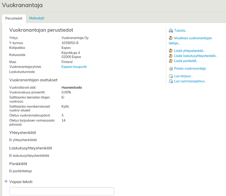Select the Perustiedot tab

pyautogui.click(x=14, y=18)
